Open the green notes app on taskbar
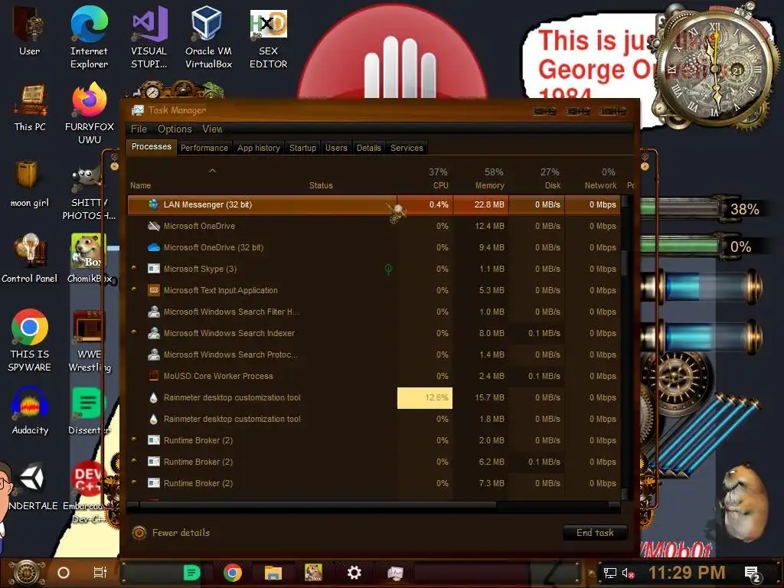 (x=191, y=572)
